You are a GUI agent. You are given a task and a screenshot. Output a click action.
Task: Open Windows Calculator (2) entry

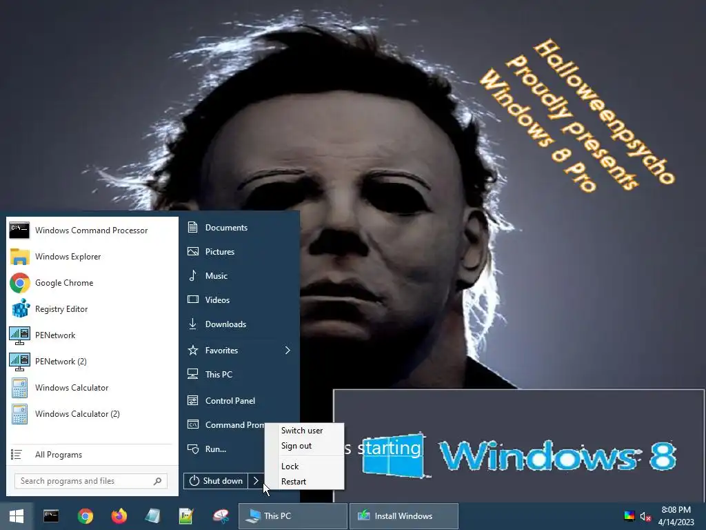[92, 414]
